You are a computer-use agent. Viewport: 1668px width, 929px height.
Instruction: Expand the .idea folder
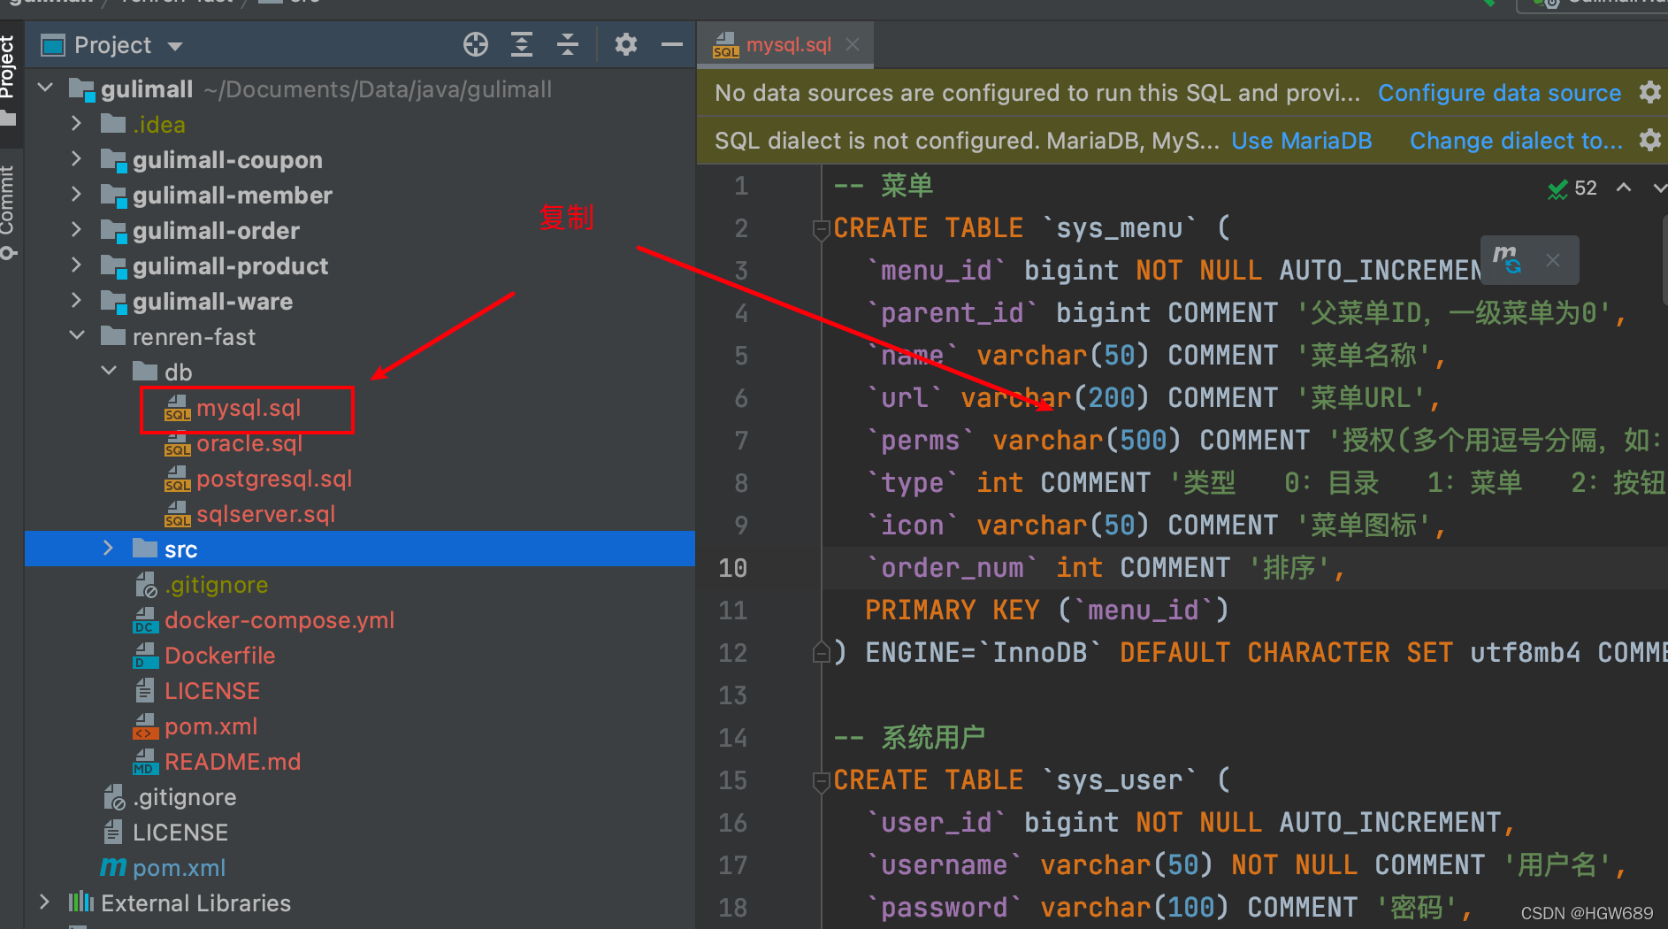point(76,124)
